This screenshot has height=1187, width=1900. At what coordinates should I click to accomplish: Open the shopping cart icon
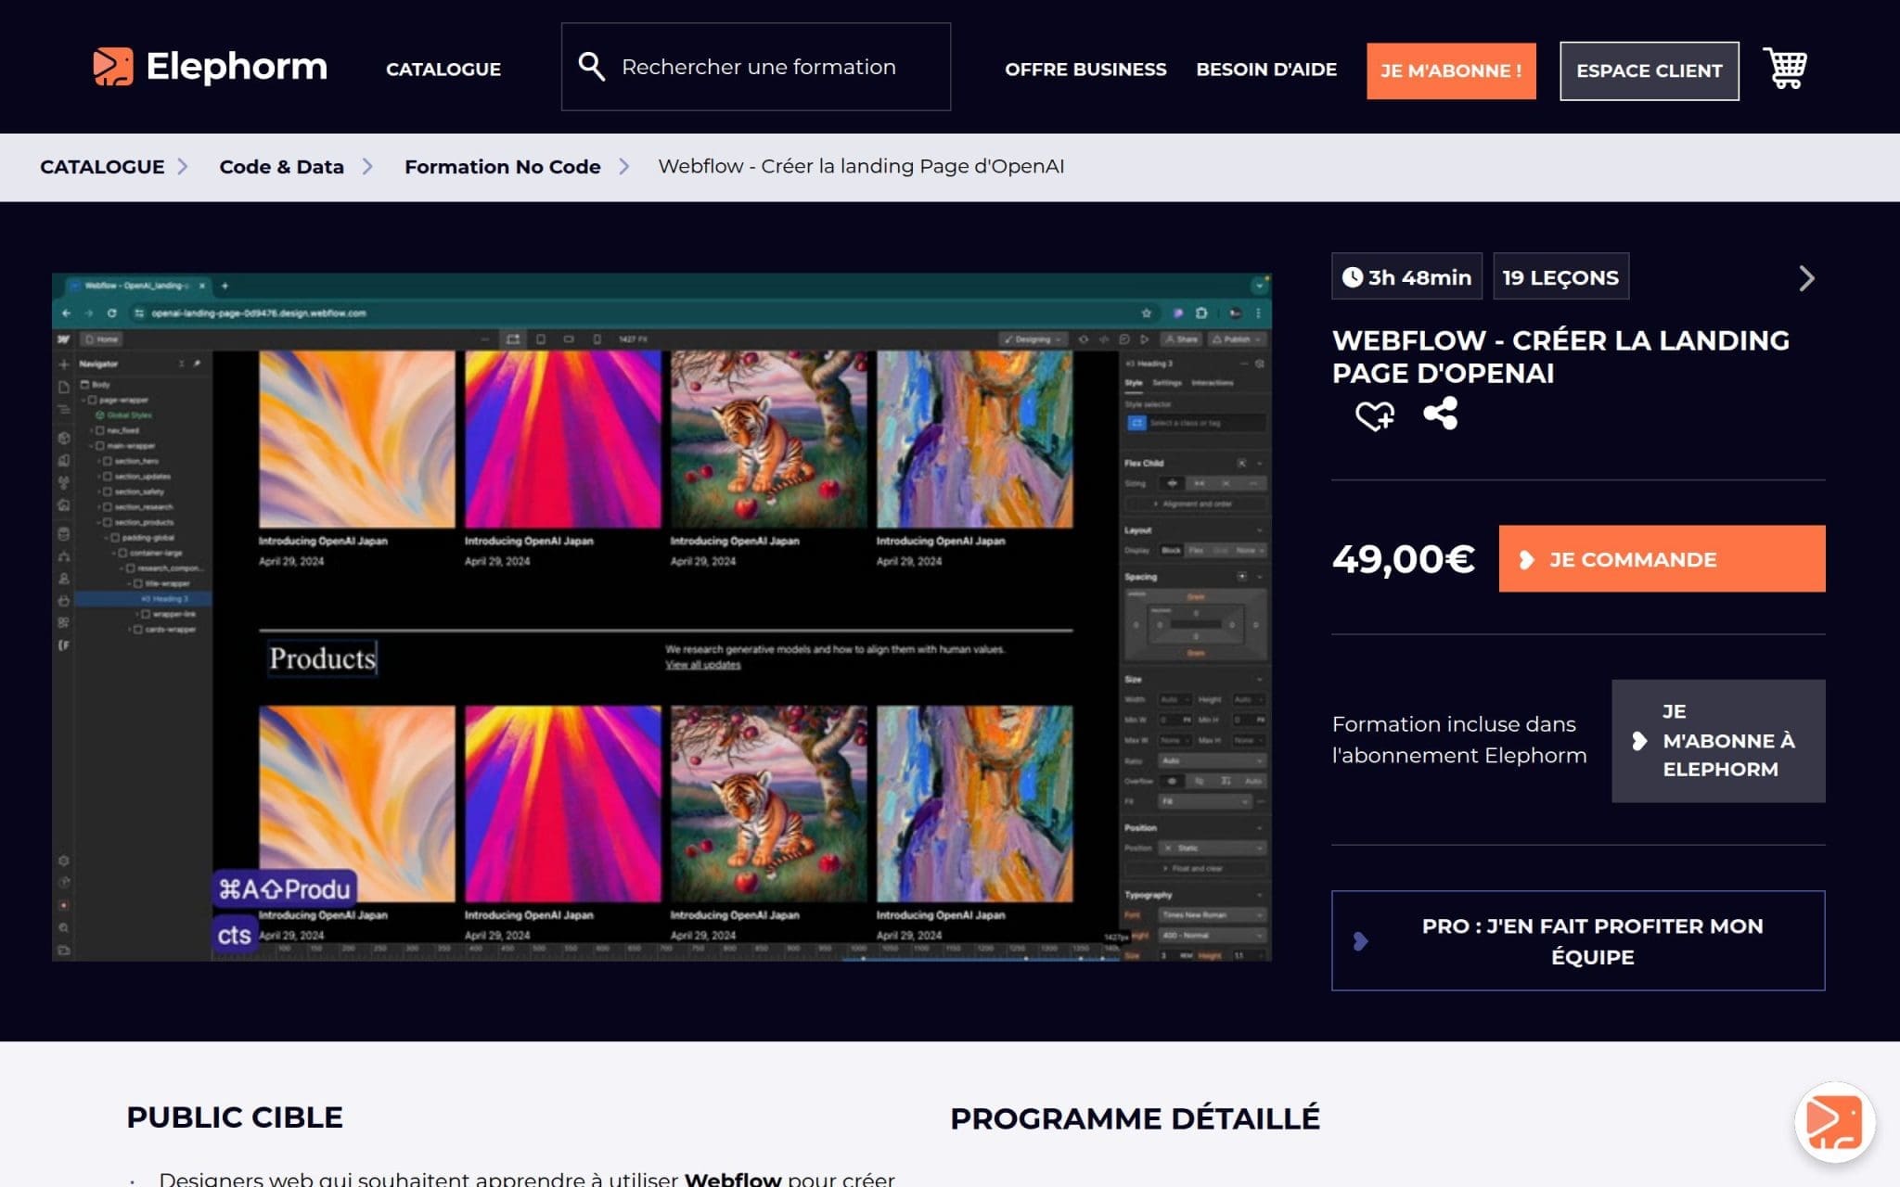1785,68
